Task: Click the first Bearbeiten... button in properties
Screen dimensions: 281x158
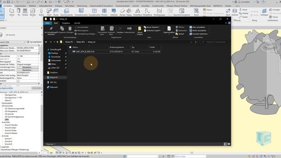Action: 27,67
